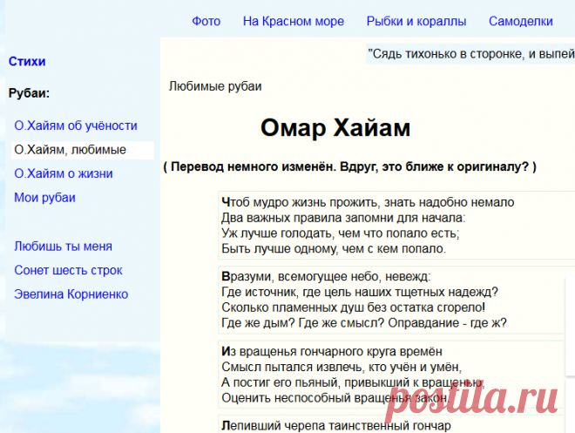Click line Лепивший черепа таинственный гончар

click(336, 426)
